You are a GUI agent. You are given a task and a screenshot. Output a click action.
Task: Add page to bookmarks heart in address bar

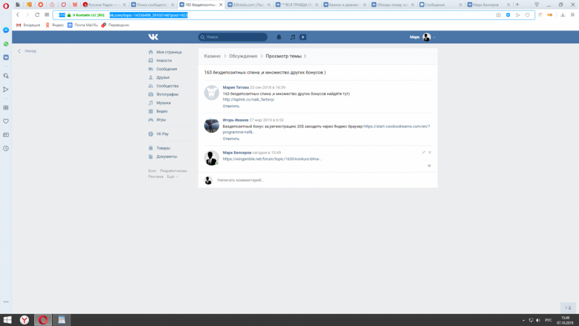(x=527, y=15)
